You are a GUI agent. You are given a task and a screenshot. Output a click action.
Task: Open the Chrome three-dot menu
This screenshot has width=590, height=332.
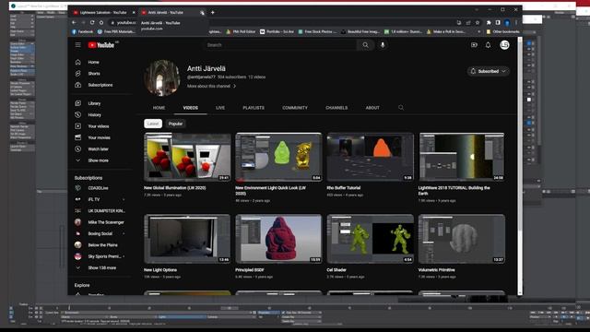(516, 22)
